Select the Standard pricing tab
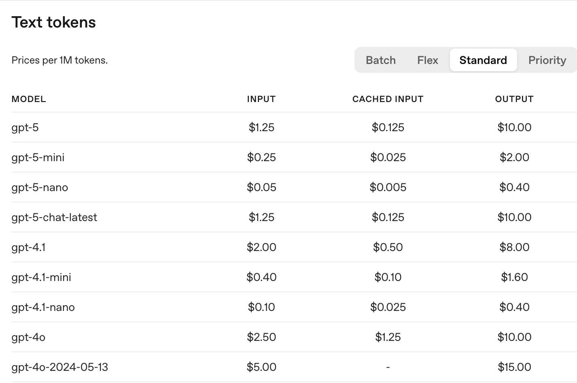 [x=483, y=60]
